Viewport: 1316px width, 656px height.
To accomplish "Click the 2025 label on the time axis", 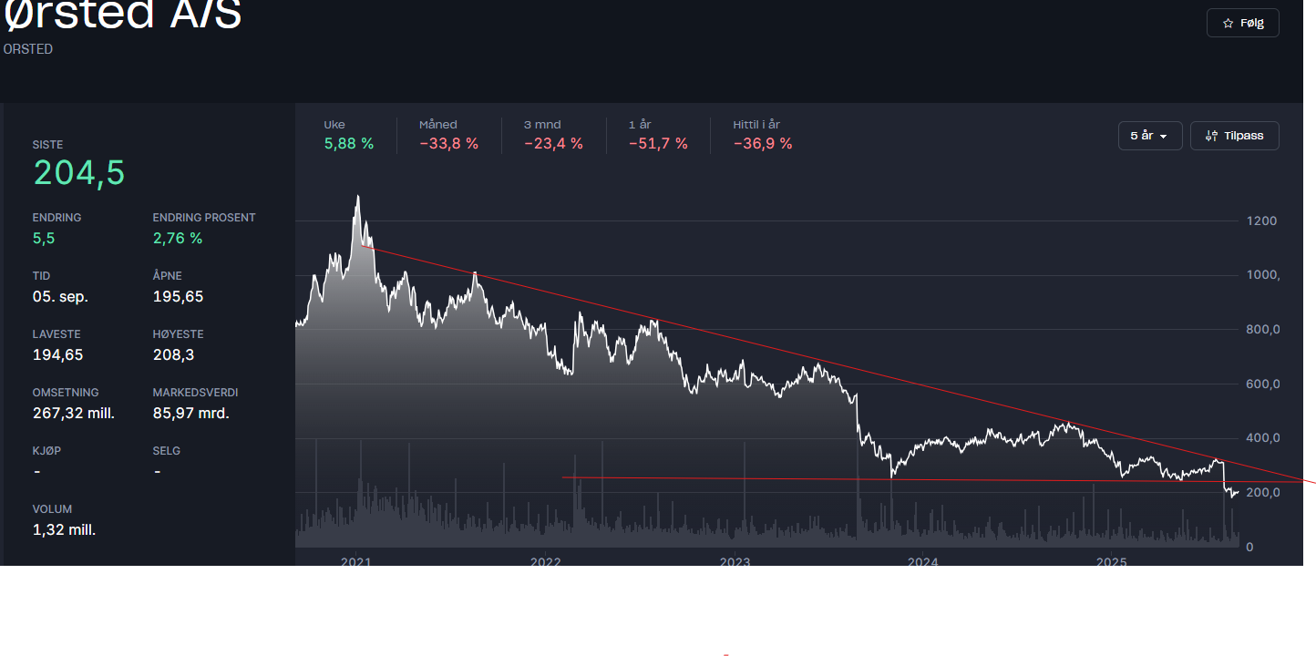I will 1112,561.
